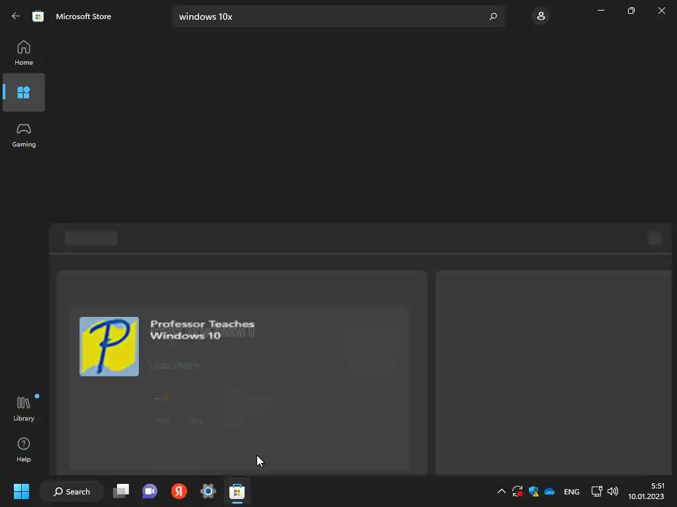Open OneDrive cloud tray icon

[549, 491]
